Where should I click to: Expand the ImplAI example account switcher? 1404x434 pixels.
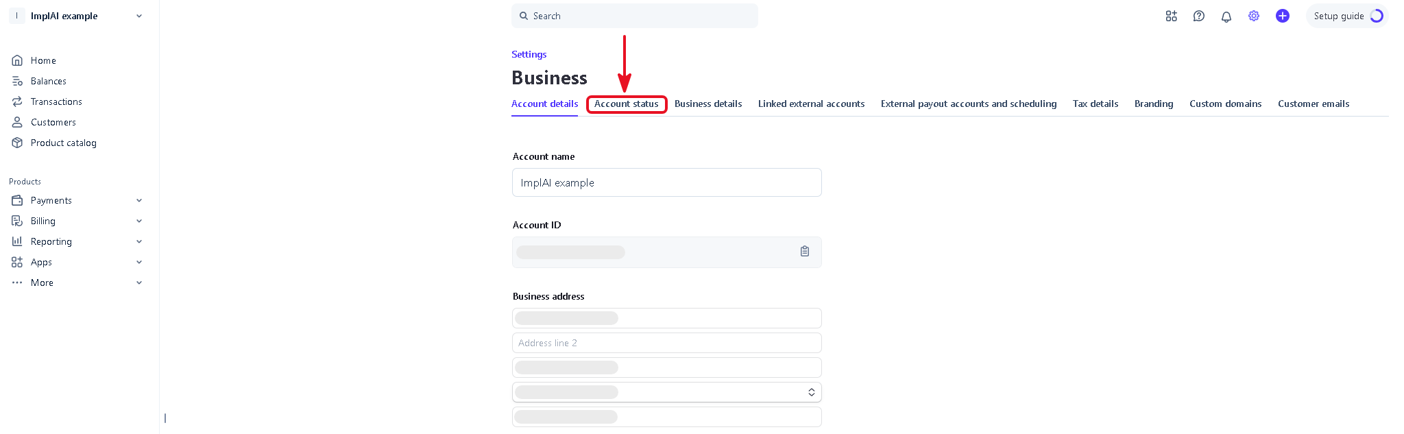139,16
